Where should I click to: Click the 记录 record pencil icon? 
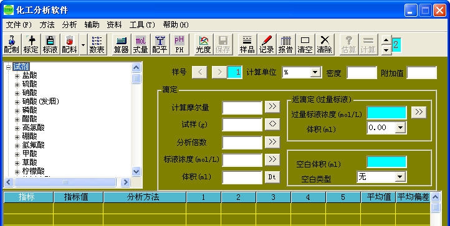(266, 44)
